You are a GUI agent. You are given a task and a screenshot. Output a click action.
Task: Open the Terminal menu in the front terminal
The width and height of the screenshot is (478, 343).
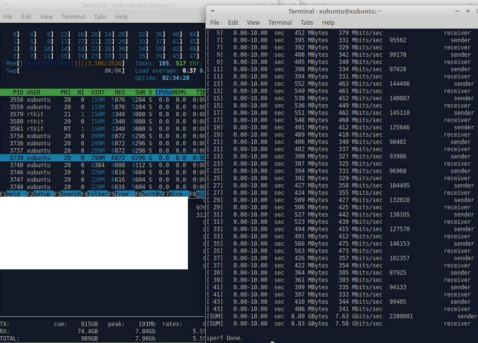tap(280, 23)
